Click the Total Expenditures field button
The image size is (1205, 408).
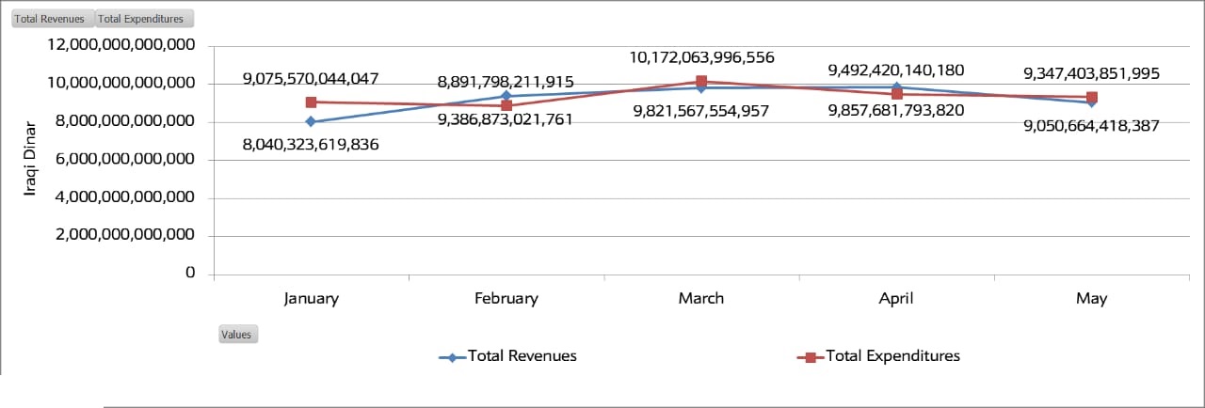(x=145, y=19)
